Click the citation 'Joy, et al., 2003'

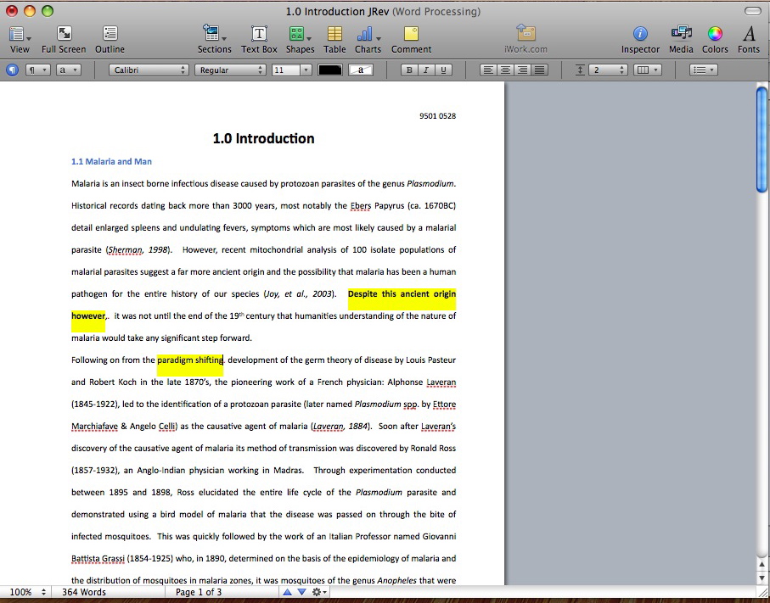coord(299,294)
